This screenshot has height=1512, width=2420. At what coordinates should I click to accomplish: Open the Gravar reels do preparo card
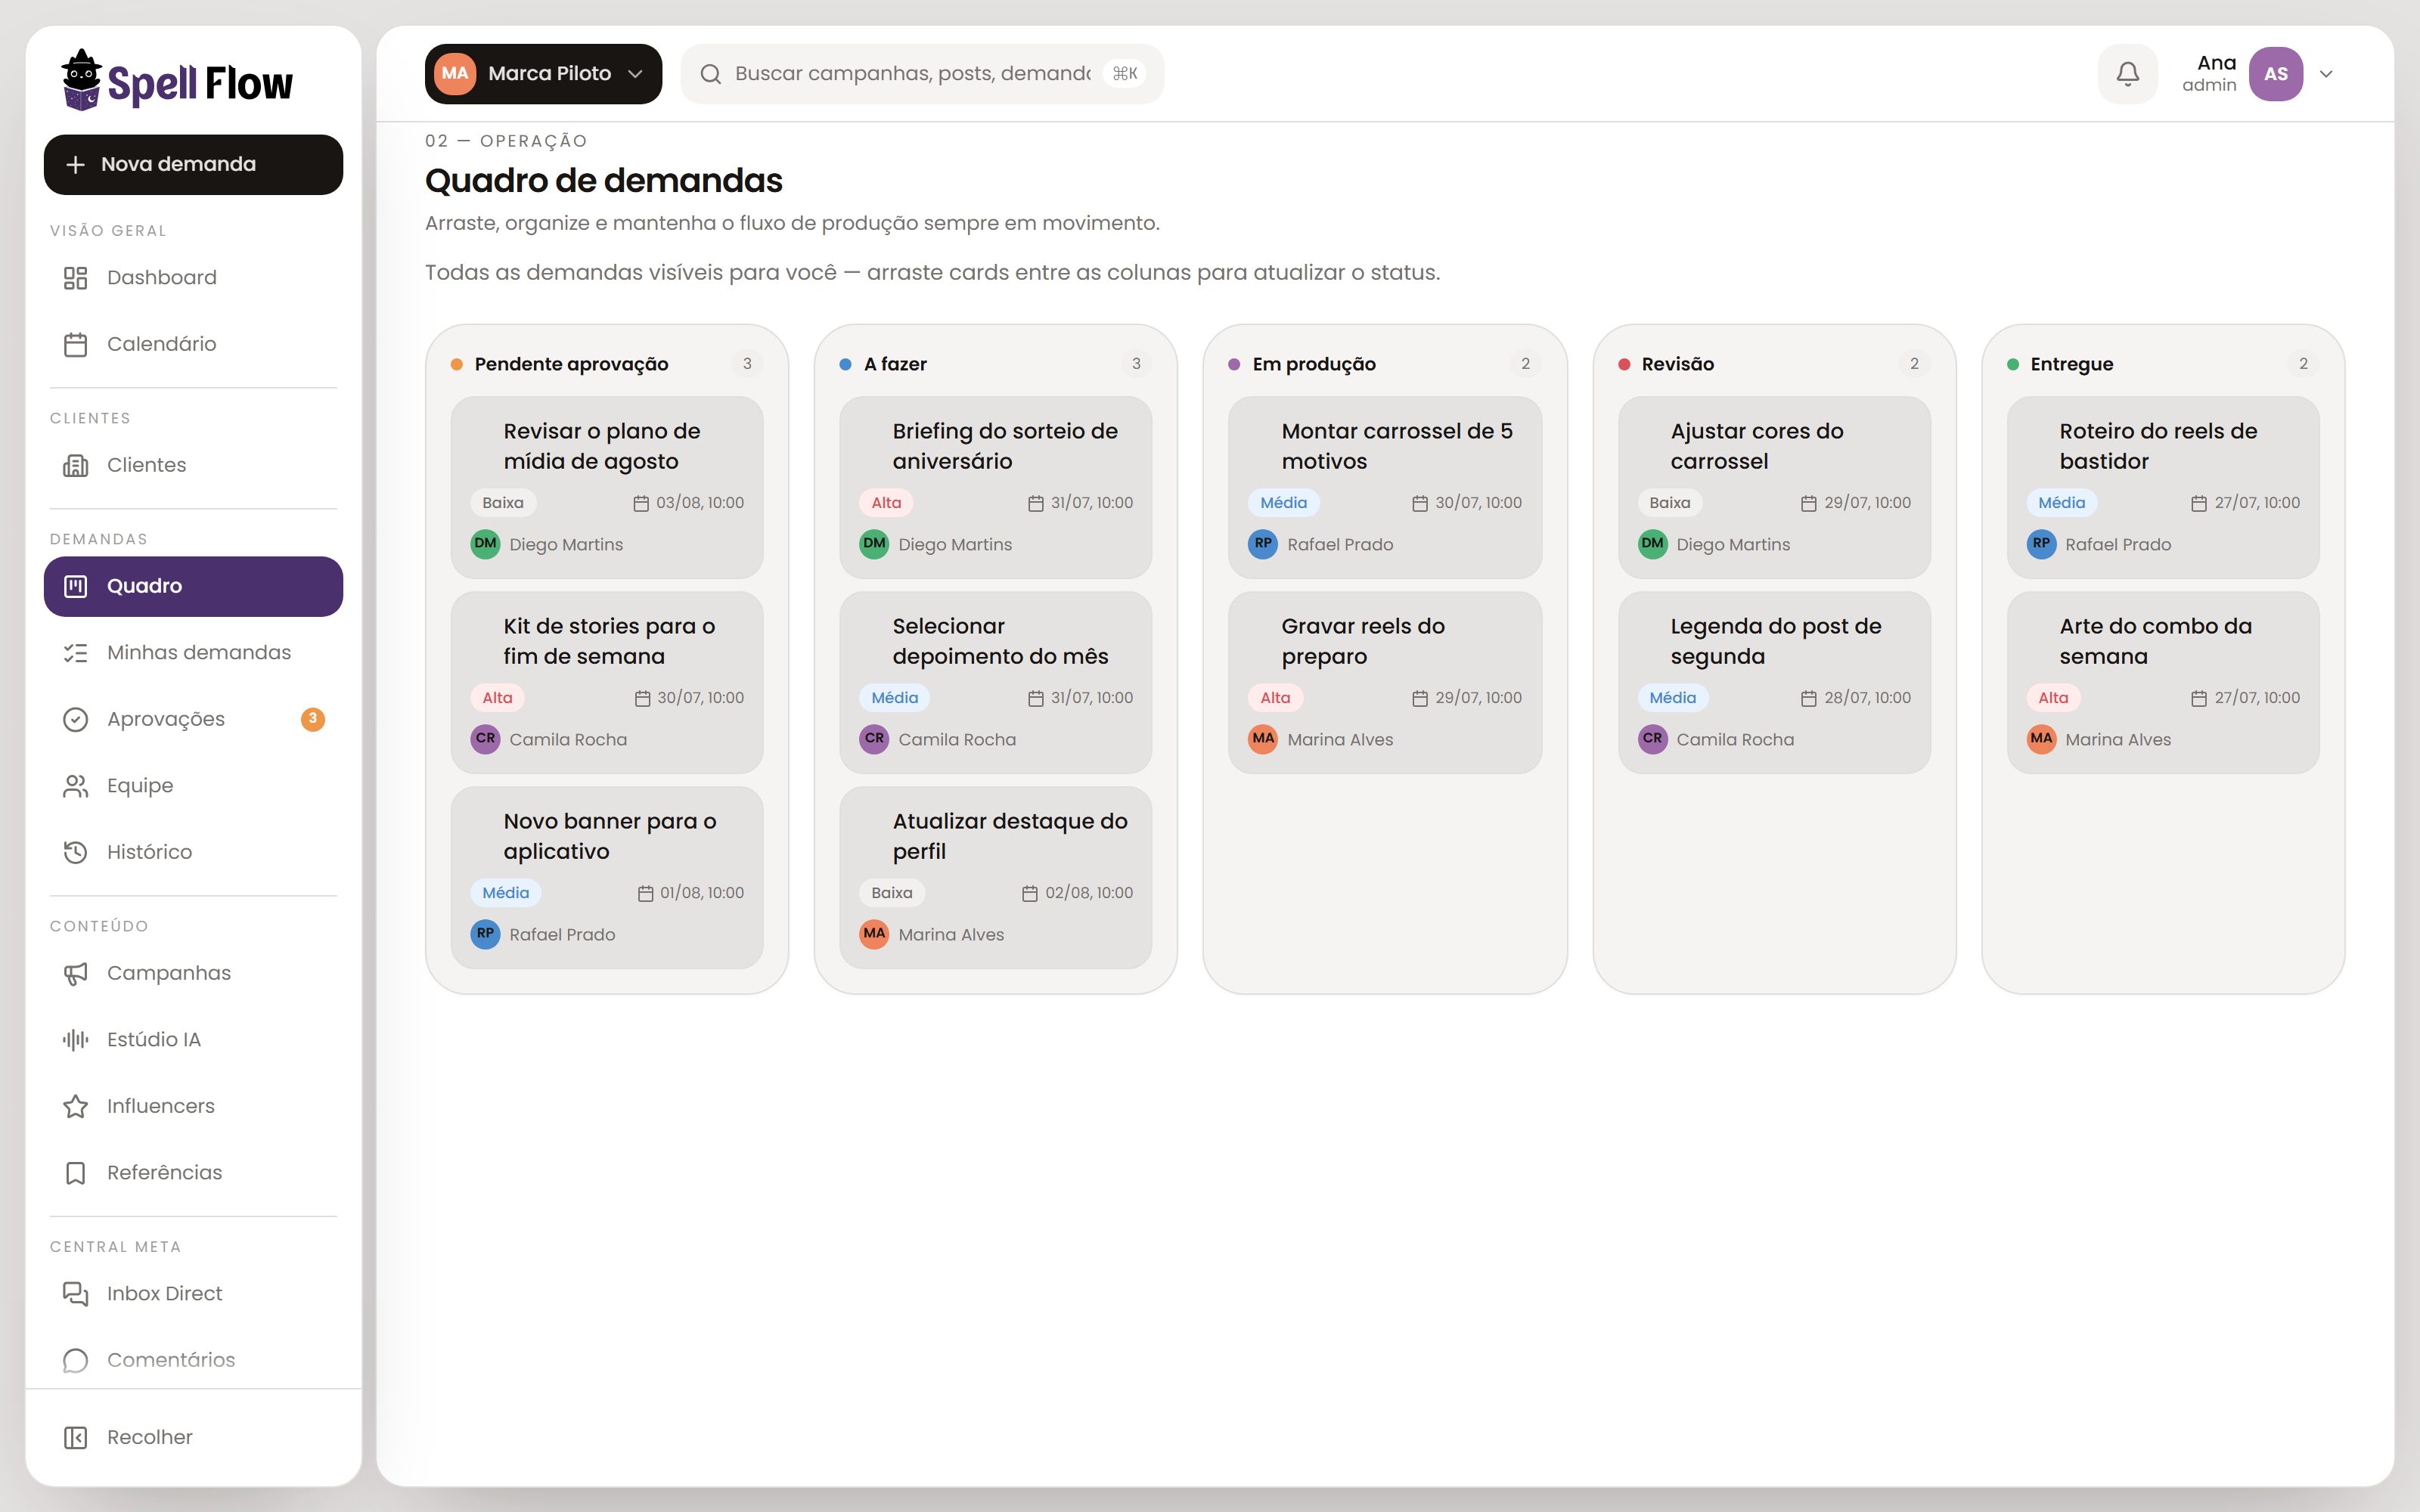pos(1384,682)
